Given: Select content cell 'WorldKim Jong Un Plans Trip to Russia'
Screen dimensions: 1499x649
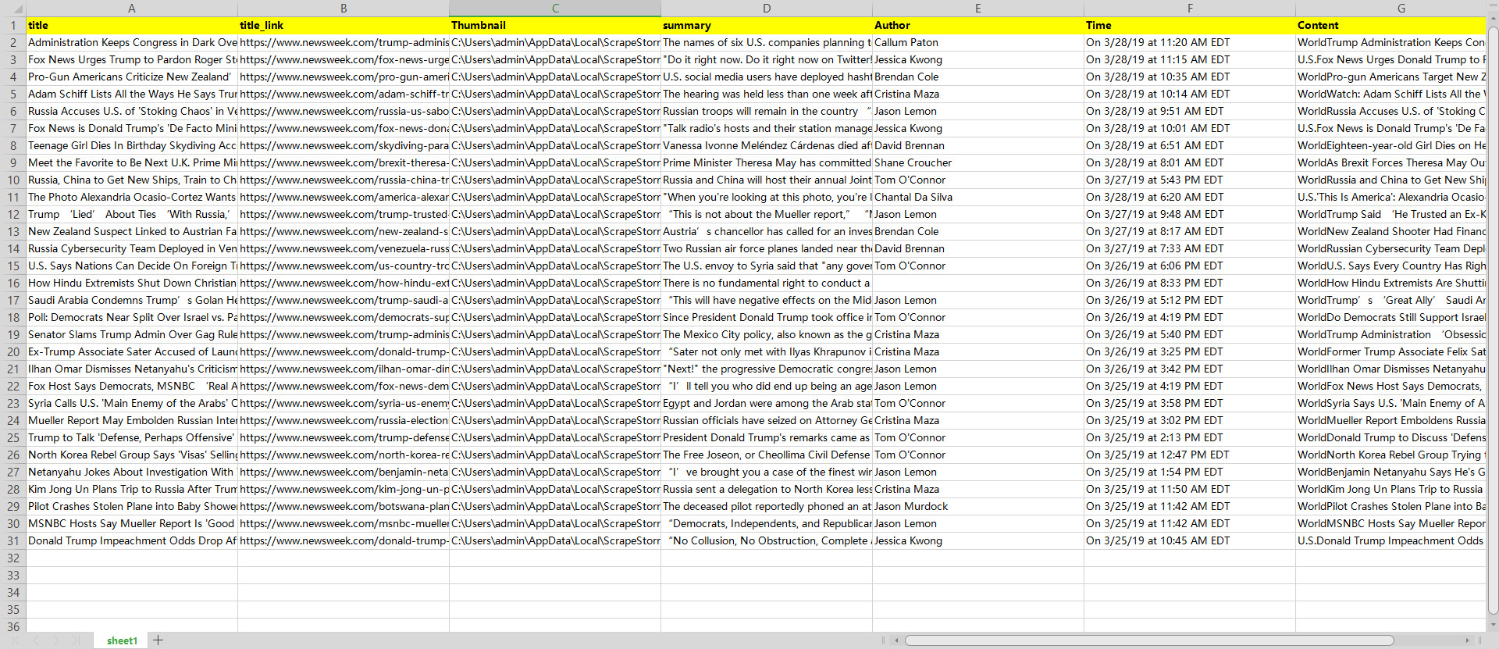Looking at the screenshot, I should tap(1391, 489).
